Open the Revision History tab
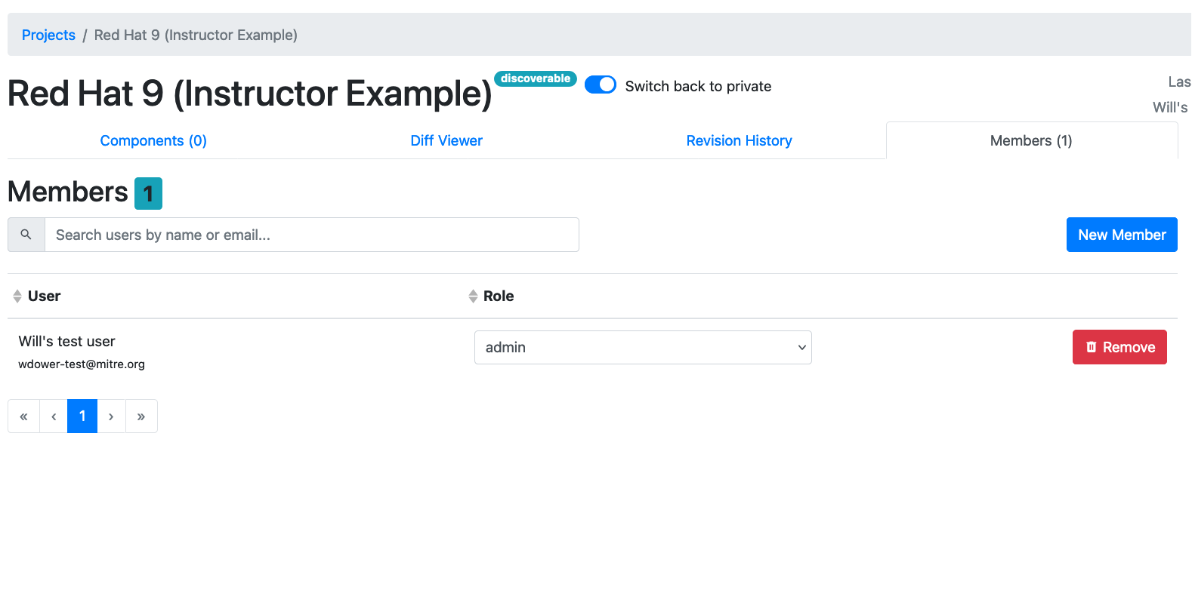The image size is (1192, 596). tap(739, 141)
